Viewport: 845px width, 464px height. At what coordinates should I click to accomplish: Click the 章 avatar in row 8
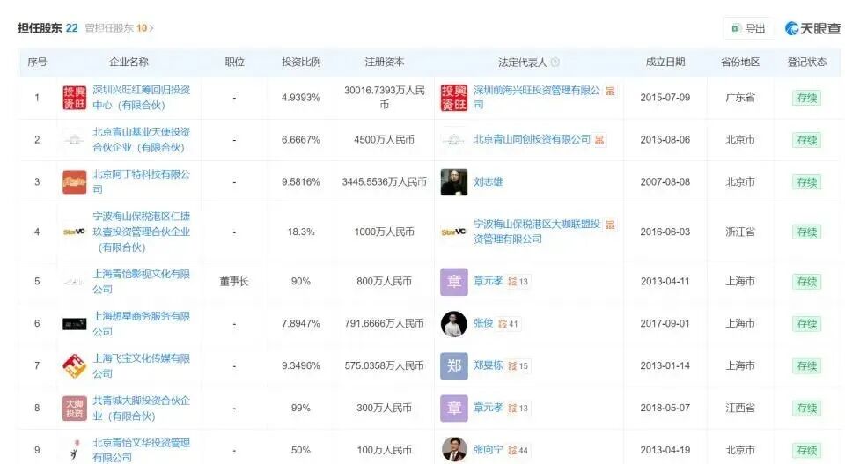[x=454, y=408]
